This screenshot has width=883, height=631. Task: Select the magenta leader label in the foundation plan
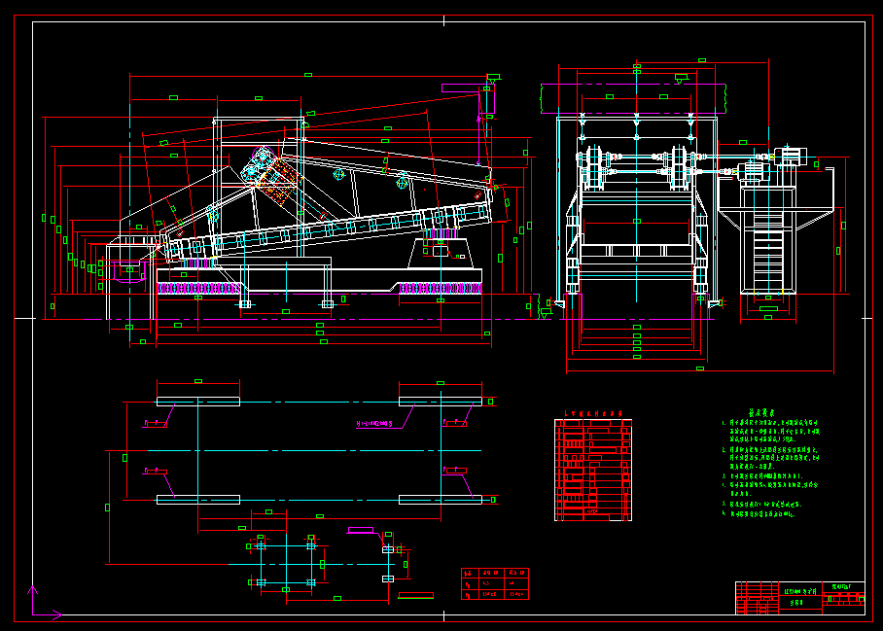[374, 424]
